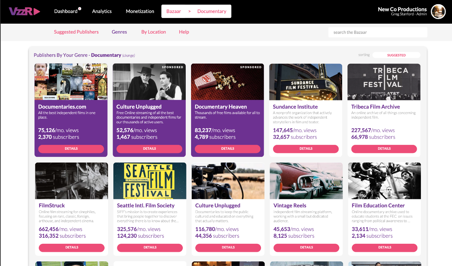Show Vintage Reels details
Viewport: 452px width, 266px height.
coord(307,248)
